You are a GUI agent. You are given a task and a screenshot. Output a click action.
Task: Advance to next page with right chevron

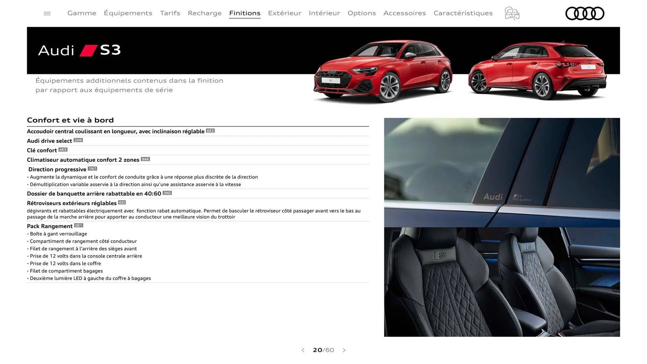344,350
